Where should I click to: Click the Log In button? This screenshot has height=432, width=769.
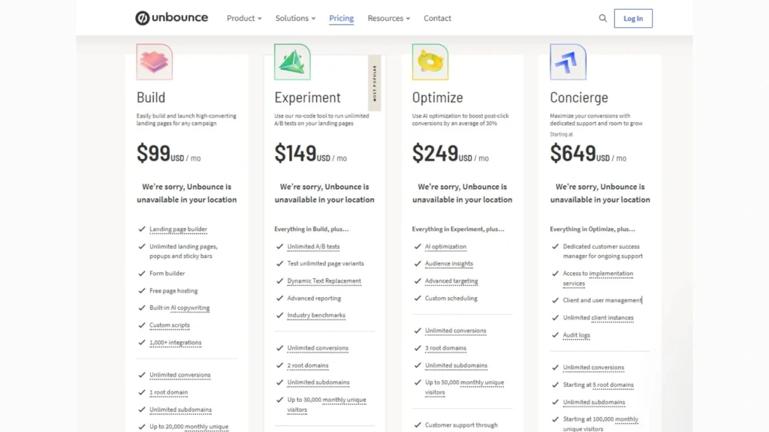pyautogui.click(x=633, y=18)
